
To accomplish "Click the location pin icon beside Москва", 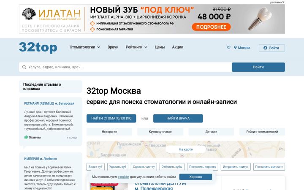I will click(235, 47).
